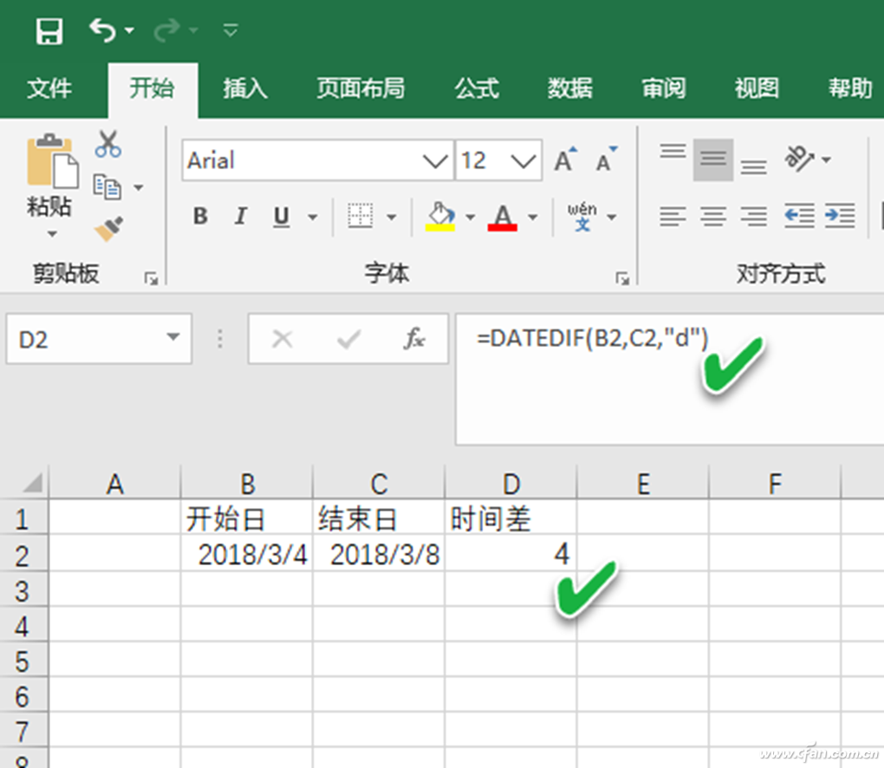Select Bottom Align icon
Image resolution: width=884 pixels, height=768 pixels.
(x=754, y=167)
